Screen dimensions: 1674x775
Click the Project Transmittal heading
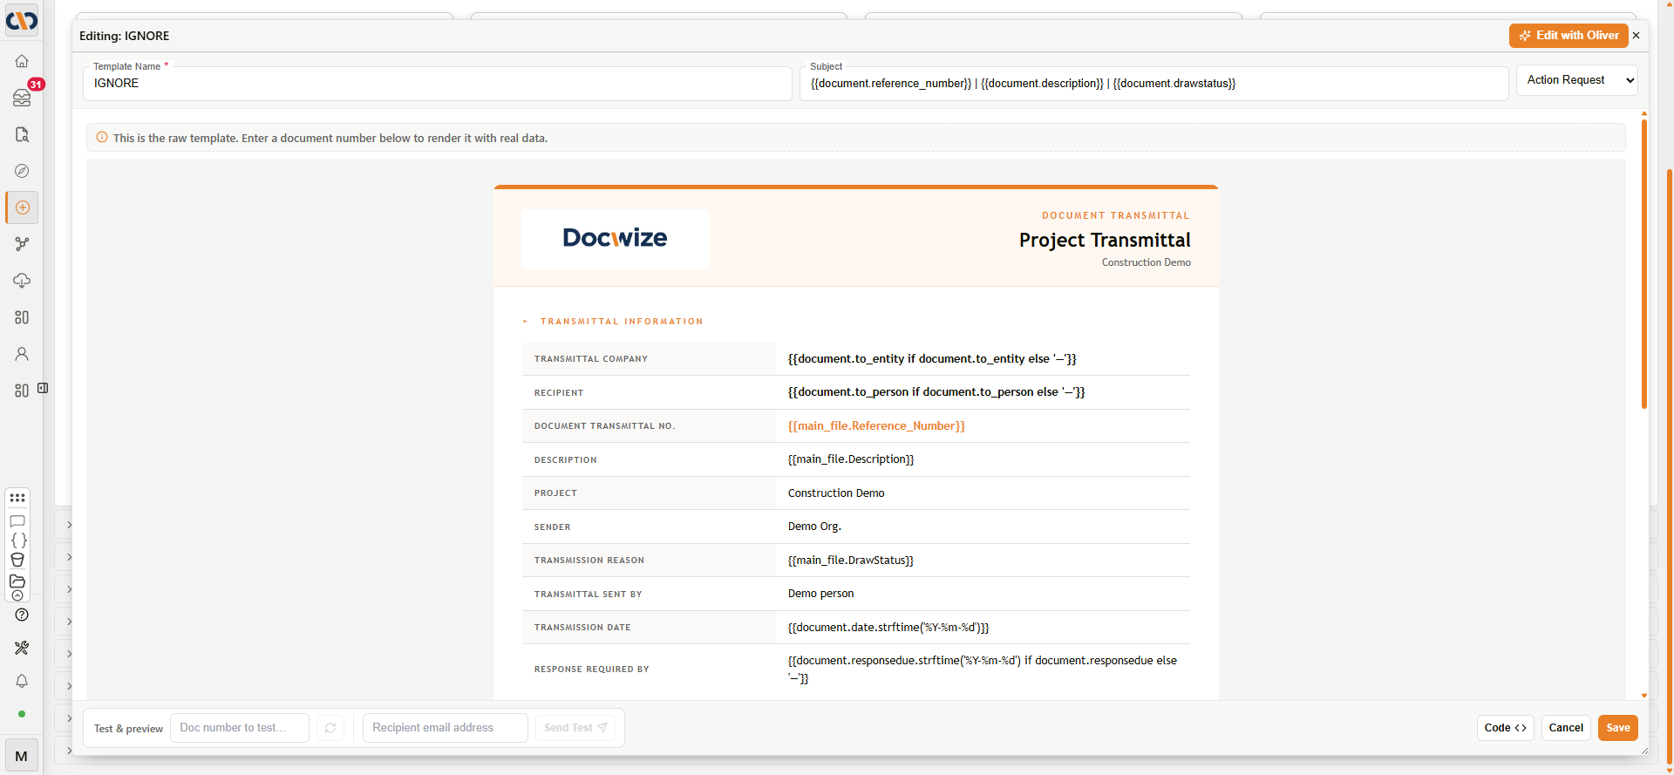pyautogui.click(x=1105, y=241)
